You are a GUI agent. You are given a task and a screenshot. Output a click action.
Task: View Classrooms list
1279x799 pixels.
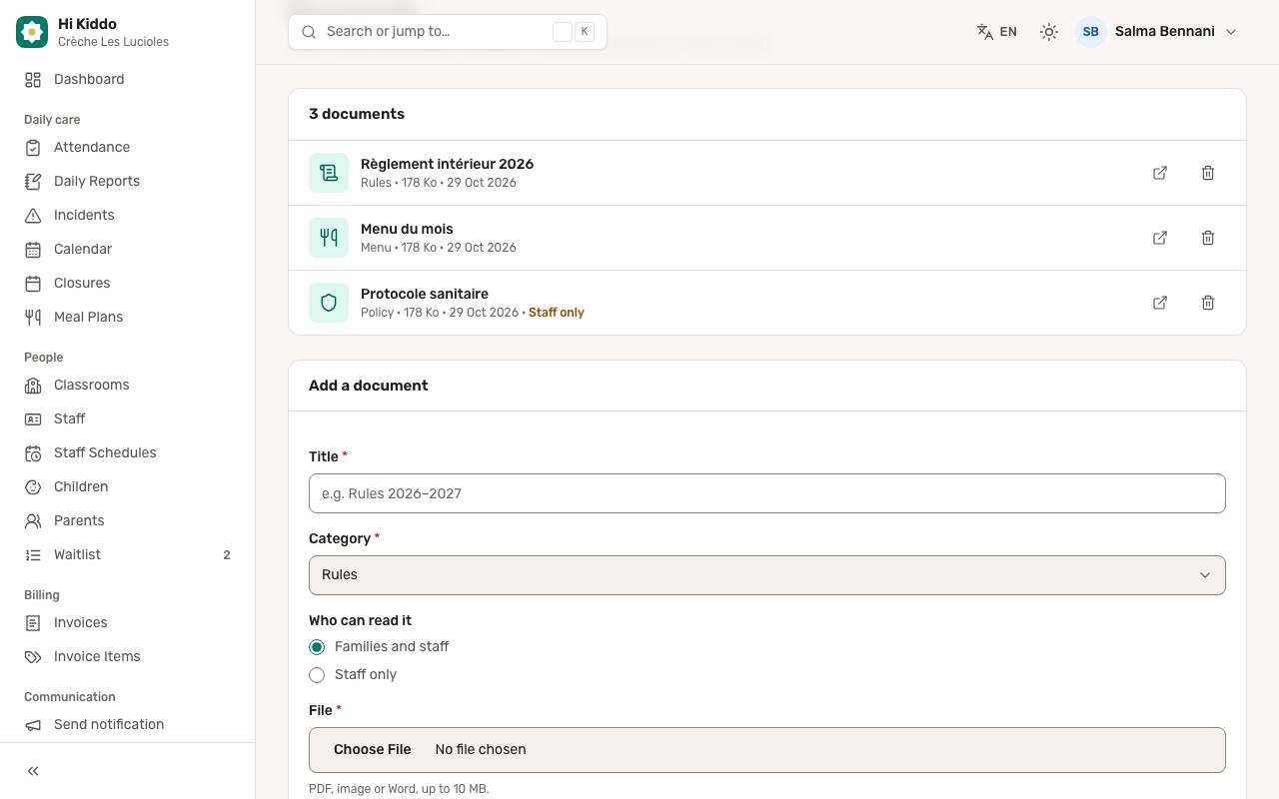[x=128, y=385]
